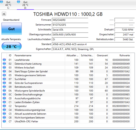Select the Laufwerksbuchstaben field D:
This screenshot has height=130, width=136.
click(70, 40)
